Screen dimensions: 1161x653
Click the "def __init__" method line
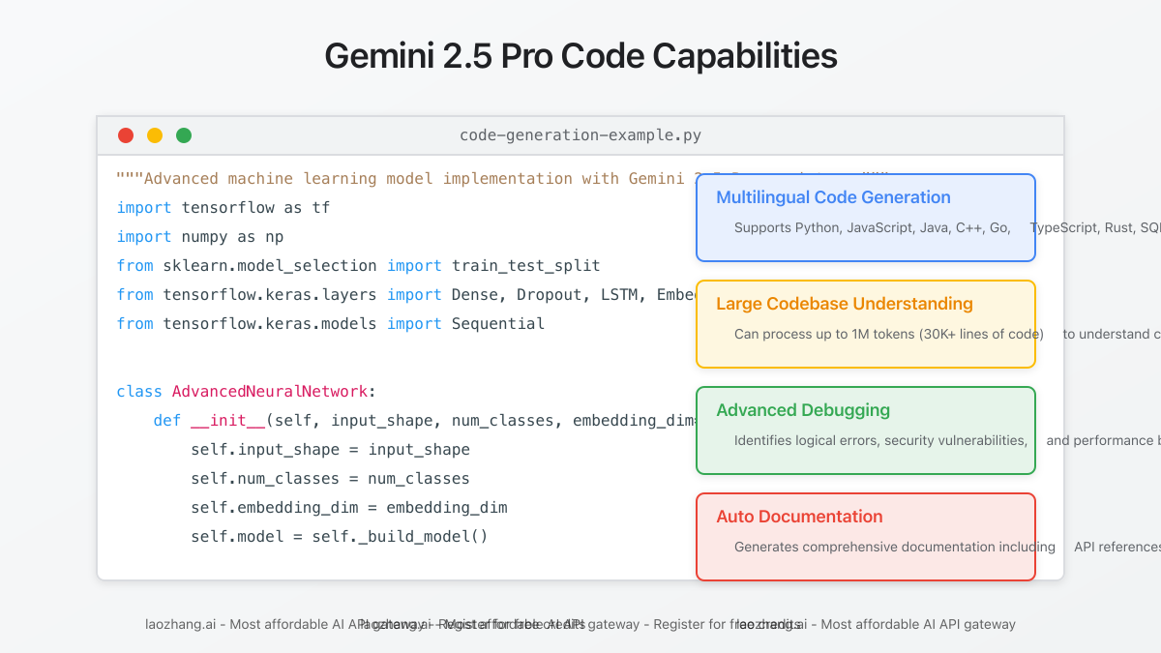[x=425, y=421]
